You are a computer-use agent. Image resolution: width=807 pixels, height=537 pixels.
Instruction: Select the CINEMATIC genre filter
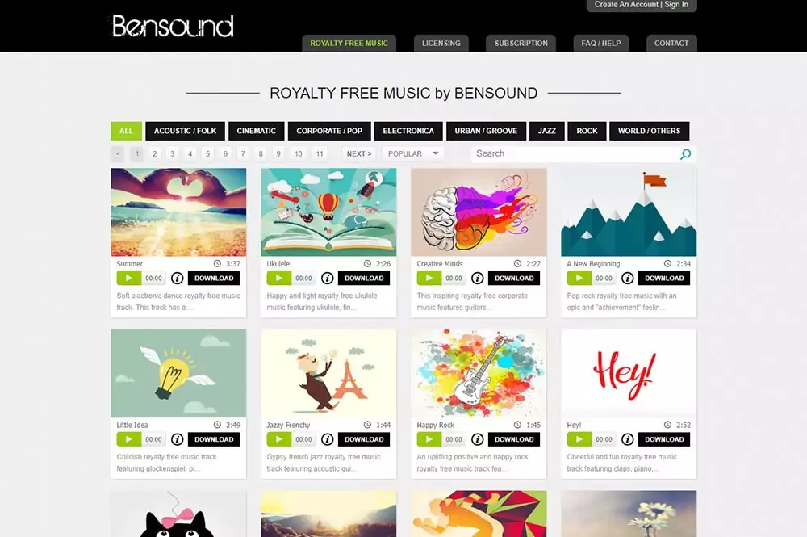pyautogui.click(x=257, y=131)
